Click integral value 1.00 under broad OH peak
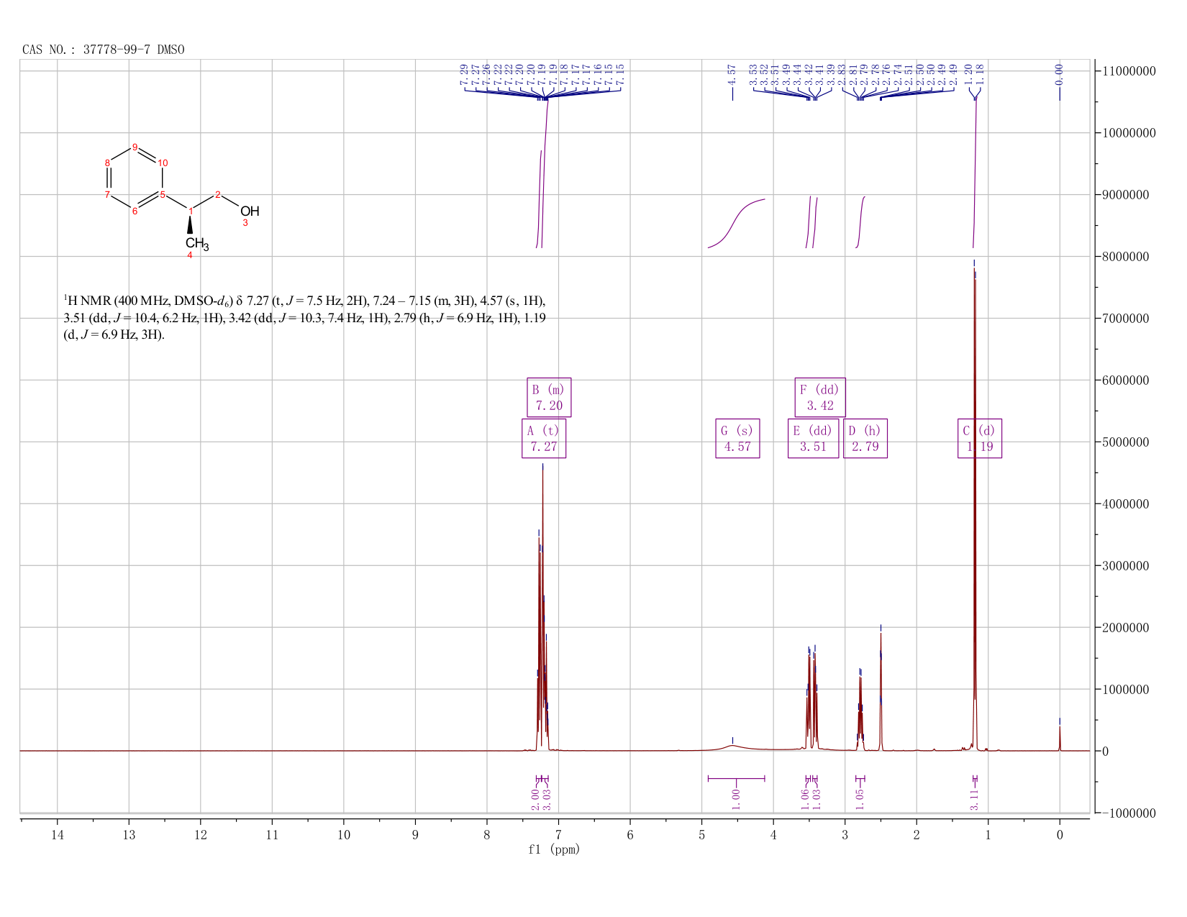 coord(736,799)
